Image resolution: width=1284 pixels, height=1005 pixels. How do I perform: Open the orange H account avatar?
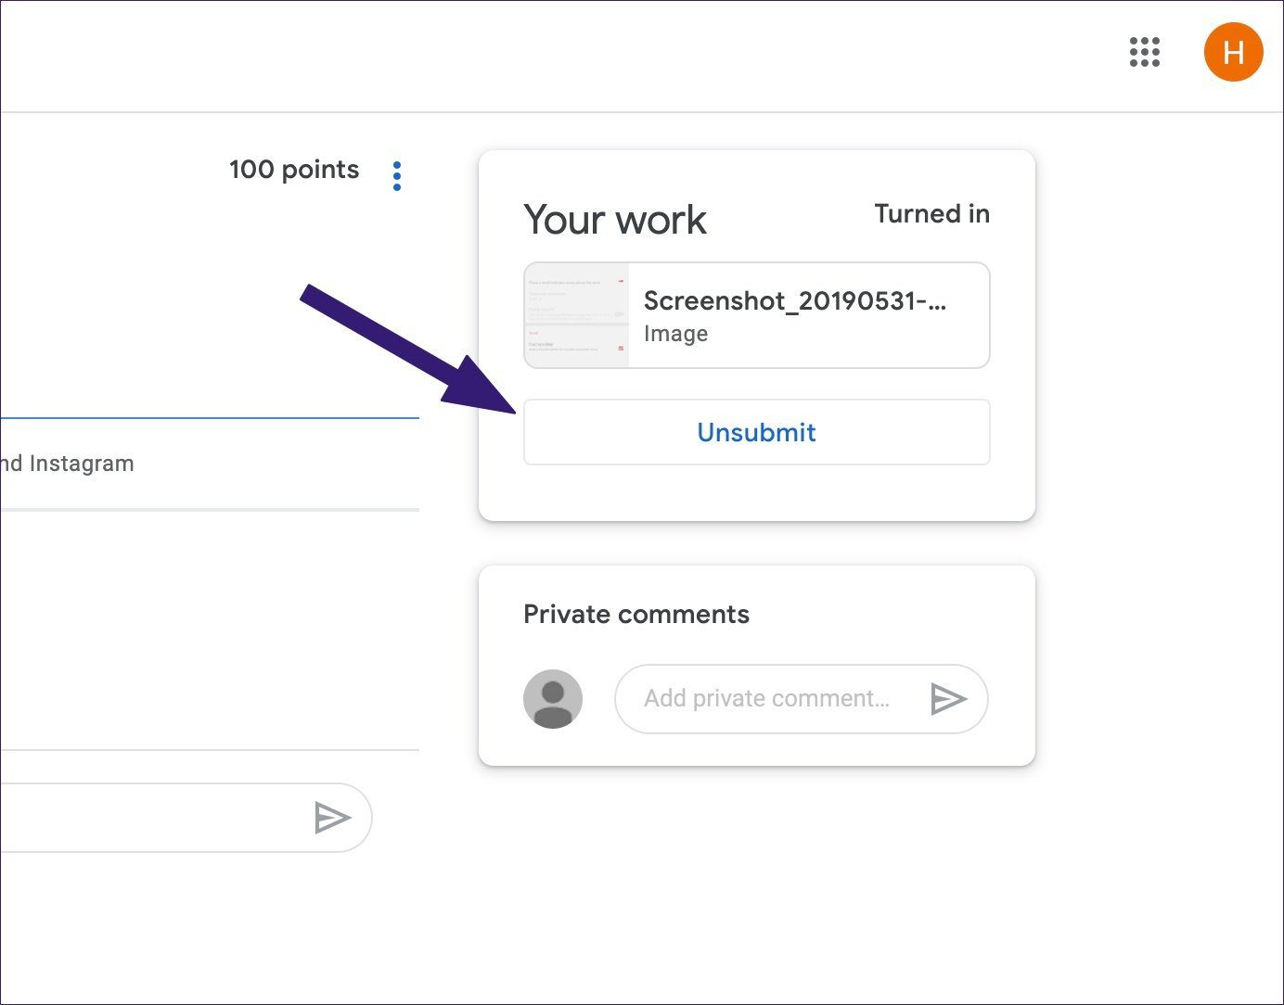[x=1233, y=52]
